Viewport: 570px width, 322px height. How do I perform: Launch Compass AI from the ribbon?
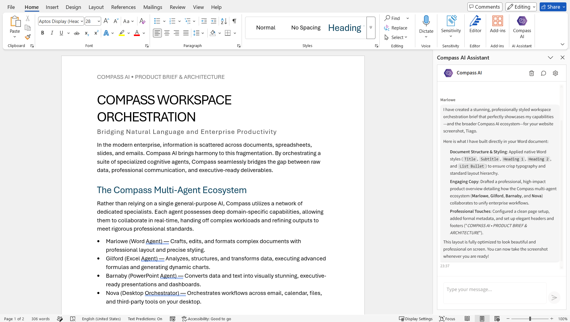click(522, 27)
